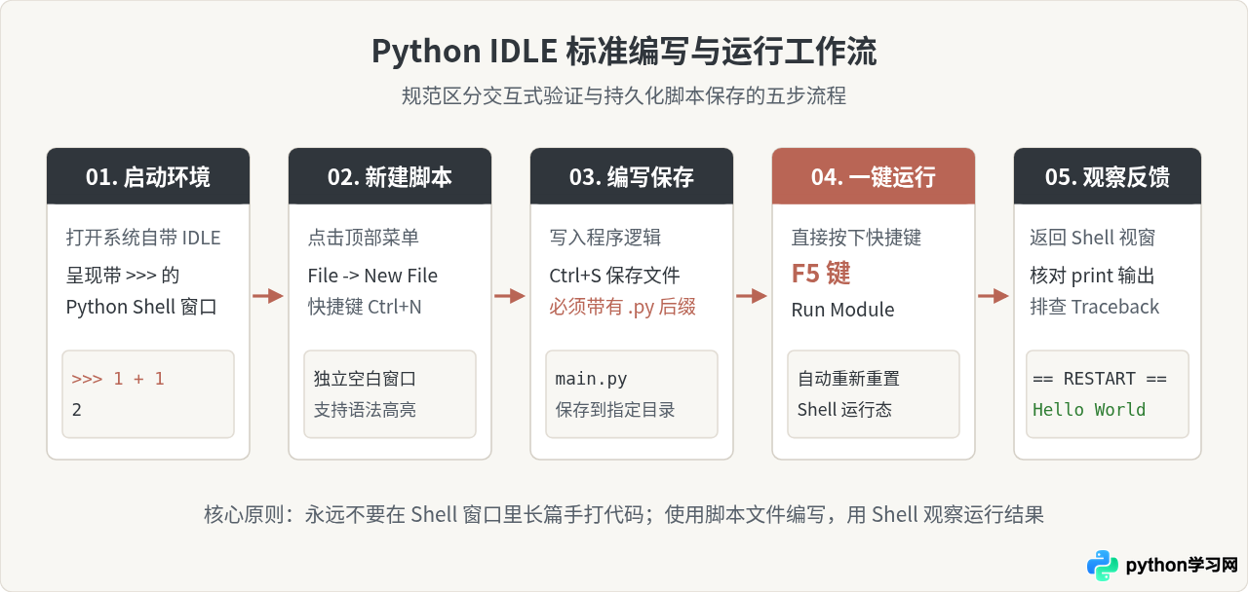
Task: Click the text '排查 Traceback'
Action: click(1095, 307)
